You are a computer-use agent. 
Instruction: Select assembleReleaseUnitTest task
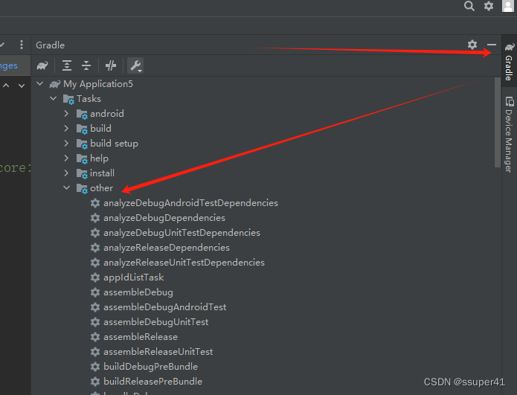coord(158,351)
